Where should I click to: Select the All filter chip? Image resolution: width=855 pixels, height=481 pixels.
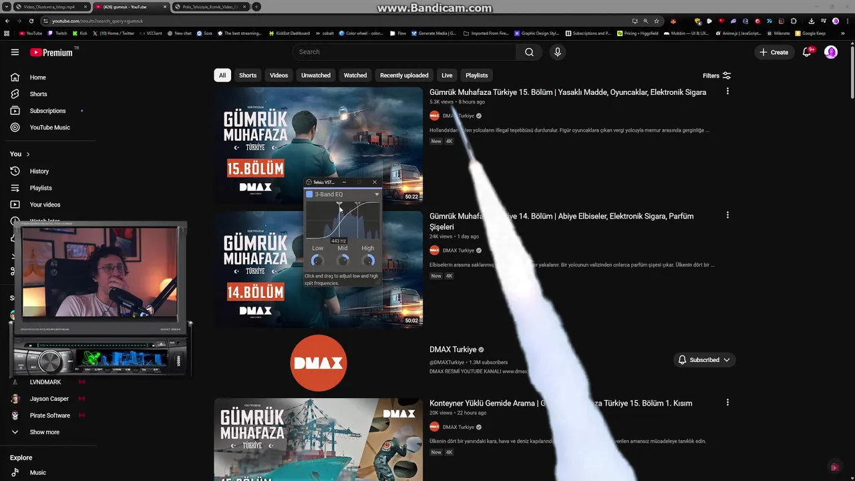(x=222, y=75)
